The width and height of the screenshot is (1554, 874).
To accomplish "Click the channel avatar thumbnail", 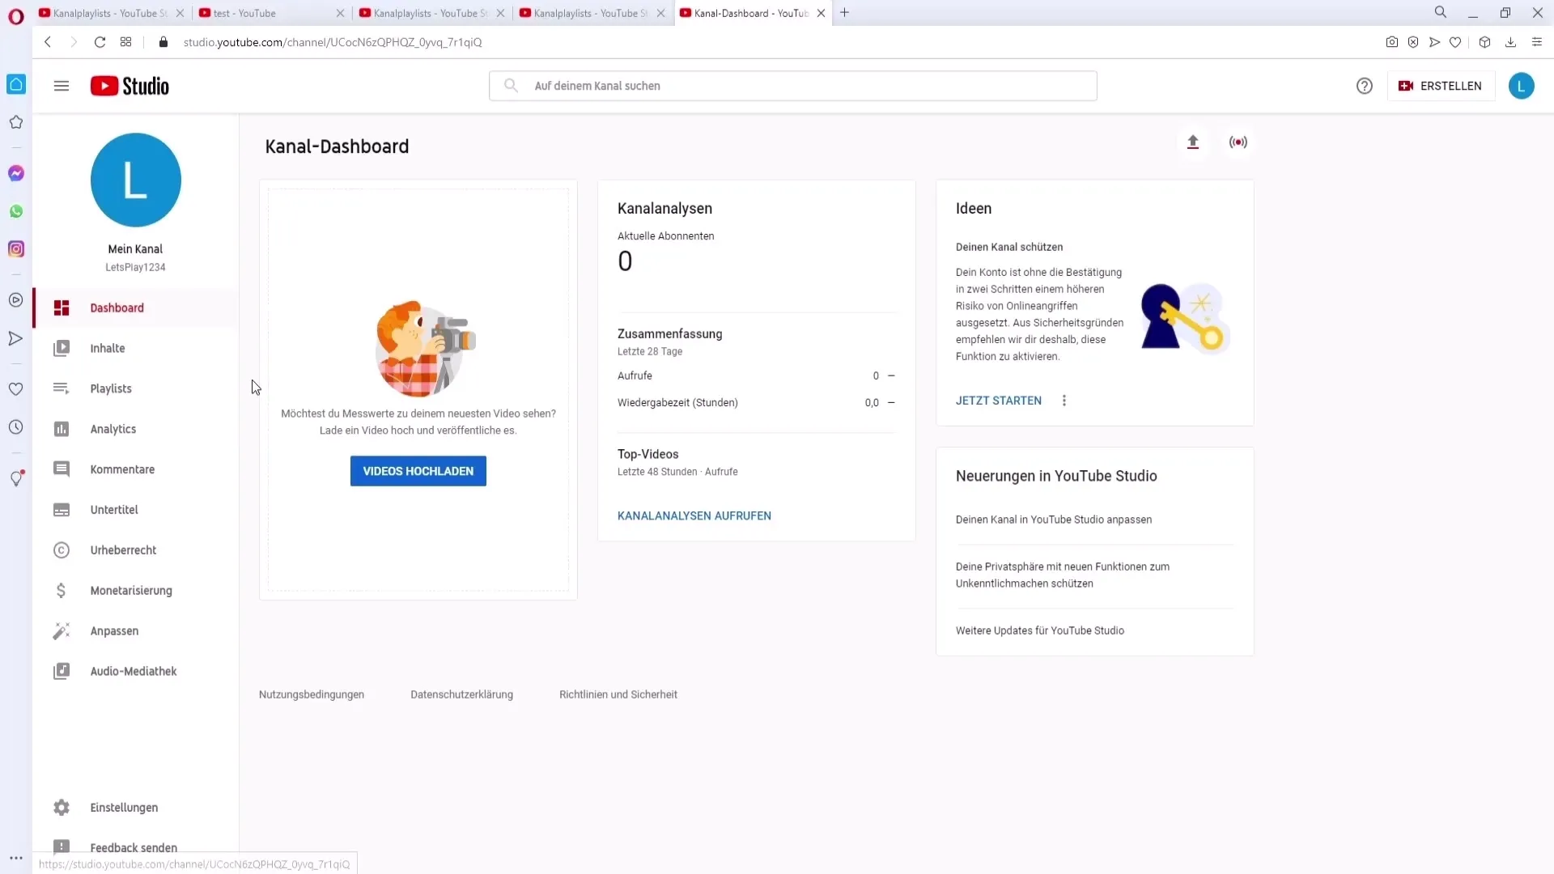I will click(x=135, y=180).
